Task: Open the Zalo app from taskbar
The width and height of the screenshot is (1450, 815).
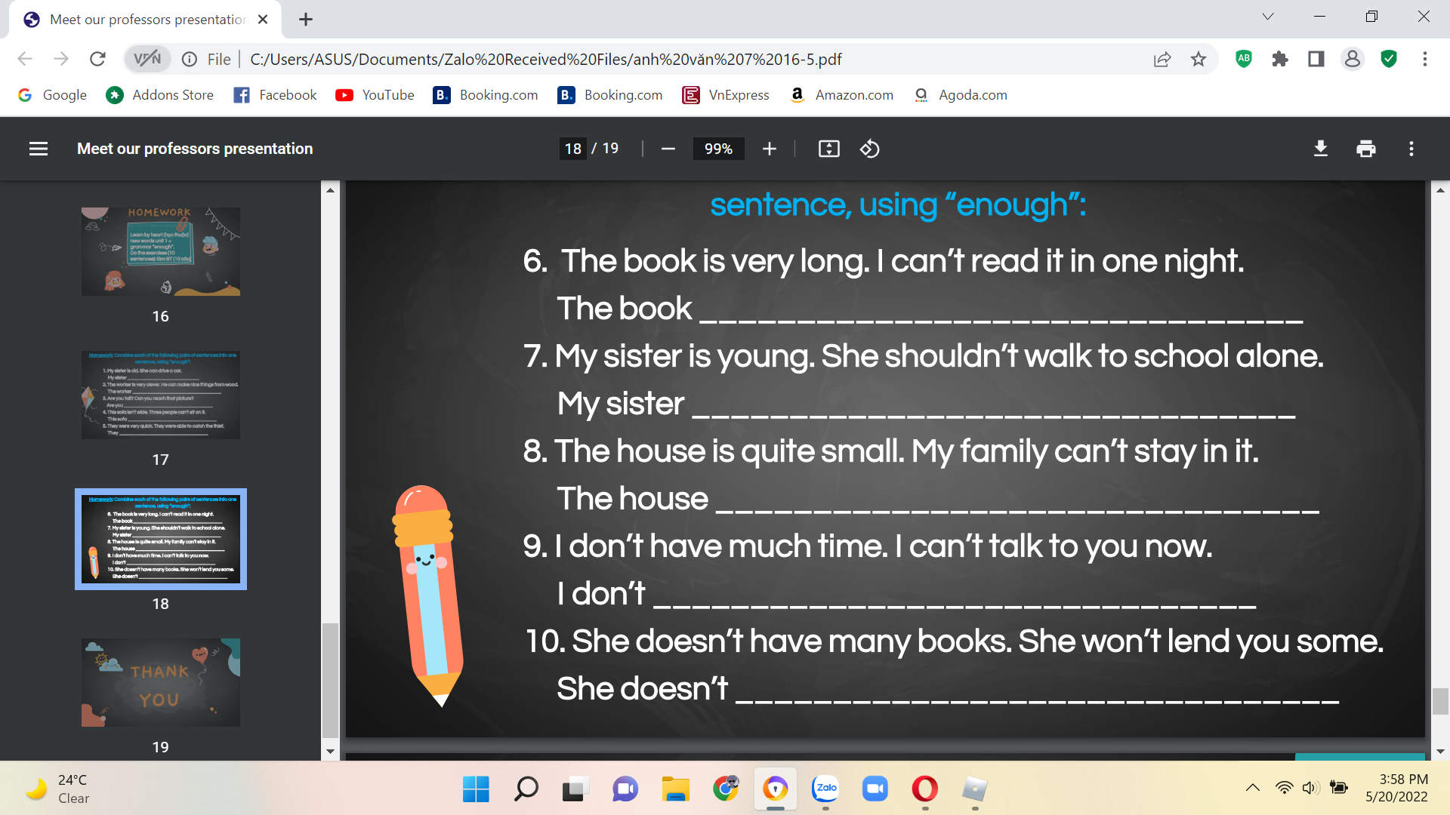Action: 825,789
